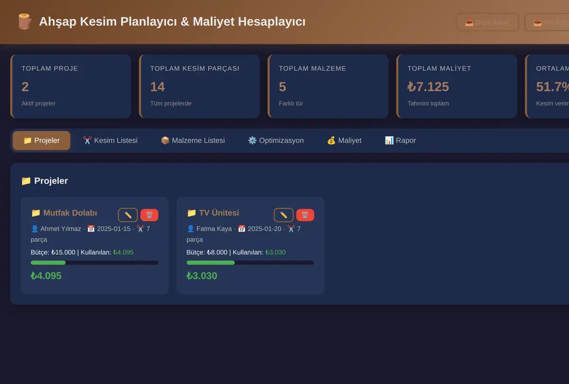Click the Bütçe: ₺8.000 budget text
The width and height of the screenshot is (569, 384).
click(207, 252)
